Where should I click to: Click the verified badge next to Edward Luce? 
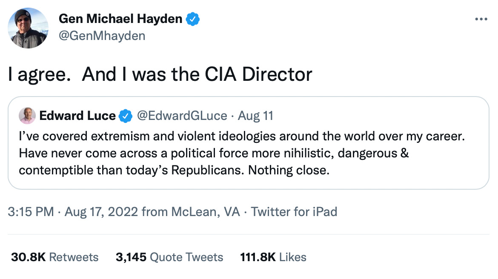click(126, 116)
